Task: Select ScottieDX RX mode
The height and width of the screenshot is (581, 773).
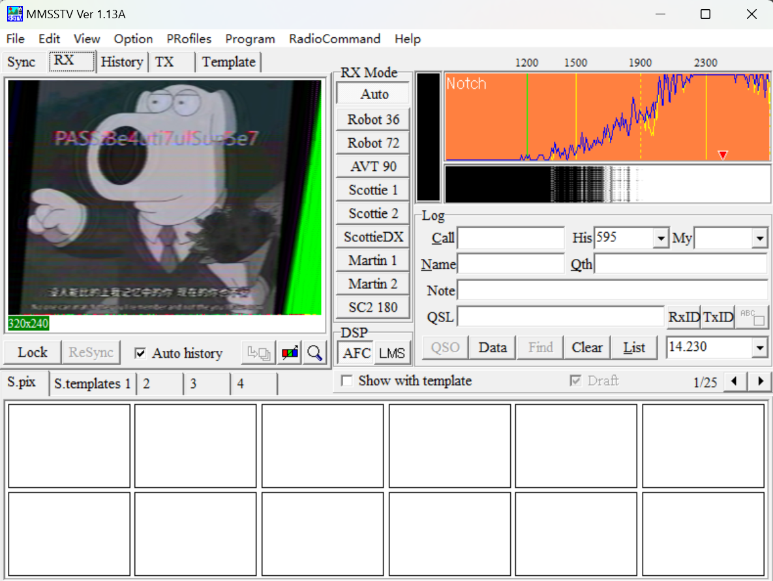Action: pos(373,237)
